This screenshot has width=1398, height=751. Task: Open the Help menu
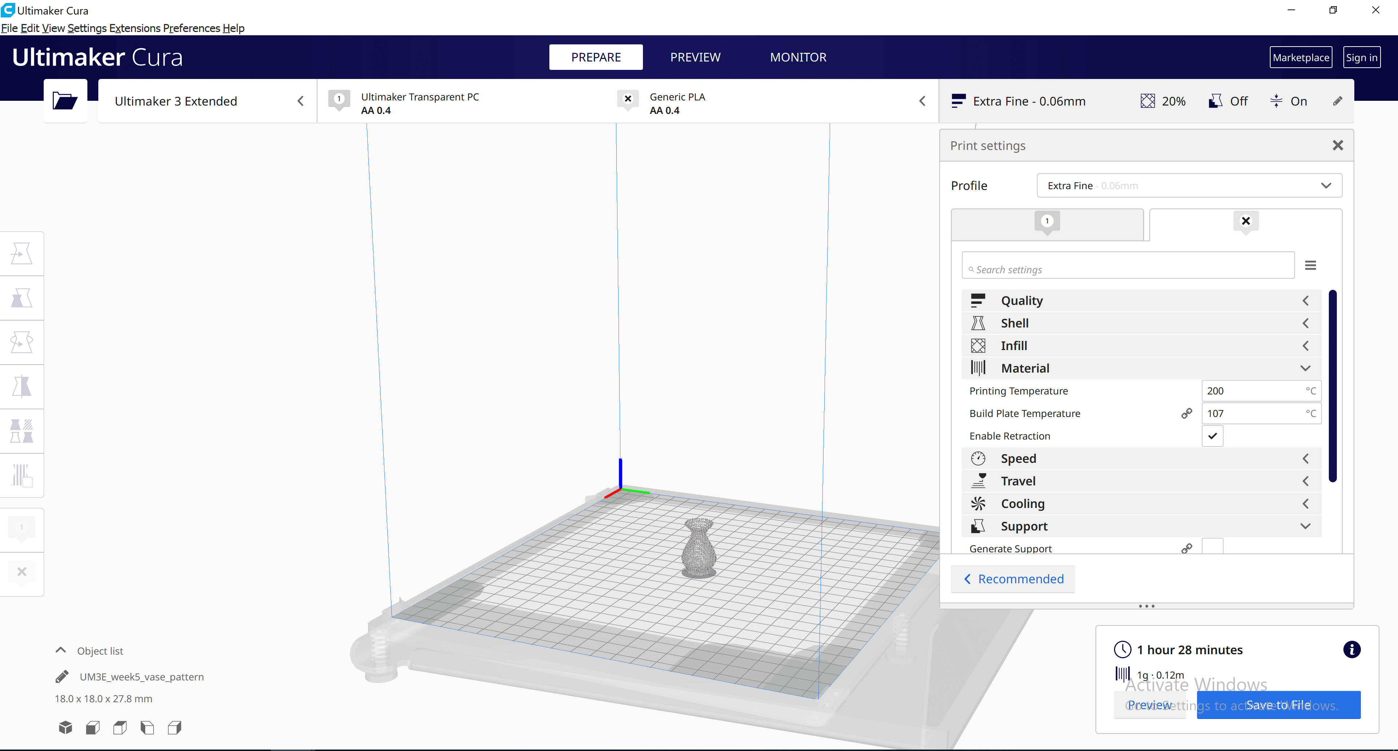(x=233, y=28)
